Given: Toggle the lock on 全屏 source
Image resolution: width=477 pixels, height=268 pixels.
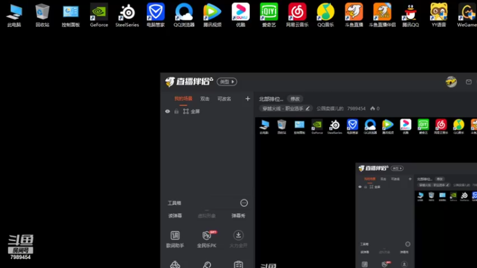Looking at the screenshot, I should coord(176,111).
